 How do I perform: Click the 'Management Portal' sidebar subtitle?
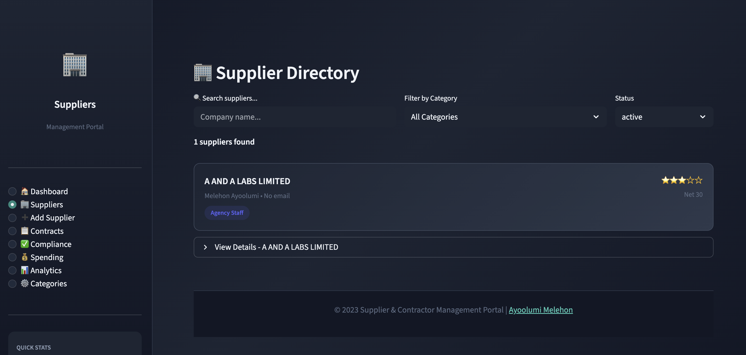75,127
